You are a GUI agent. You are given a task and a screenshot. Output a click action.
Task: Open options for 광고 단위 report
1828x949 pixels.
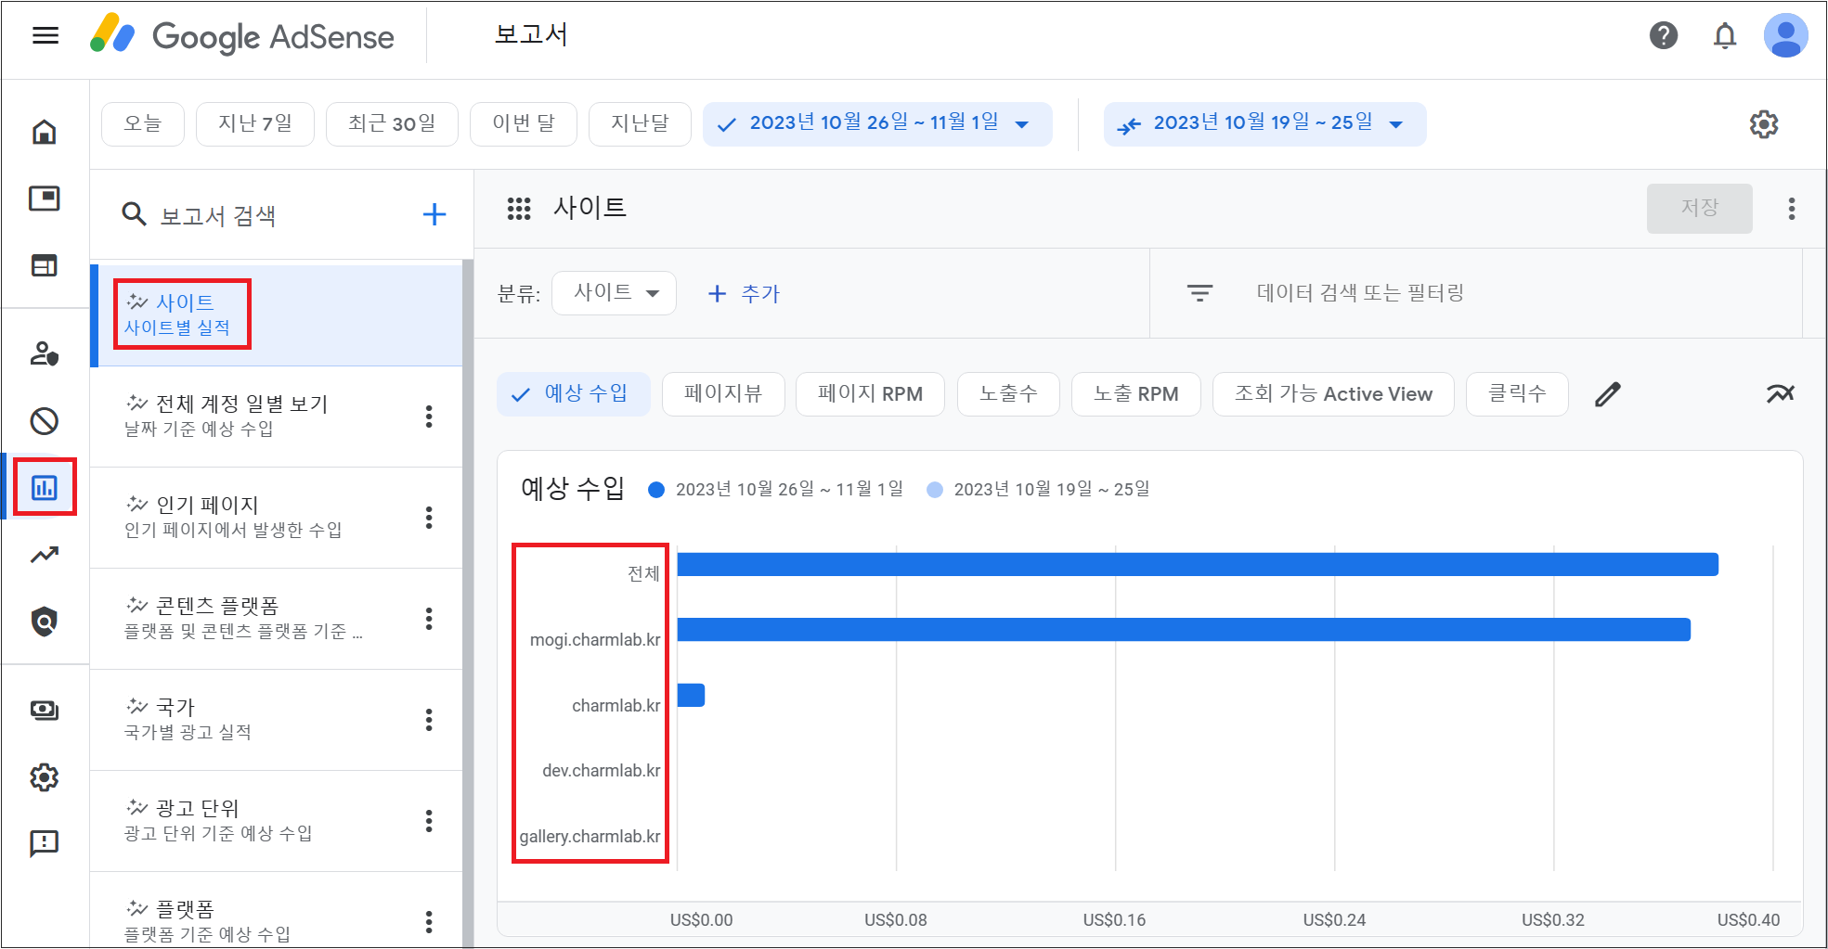tap(429, 821)
